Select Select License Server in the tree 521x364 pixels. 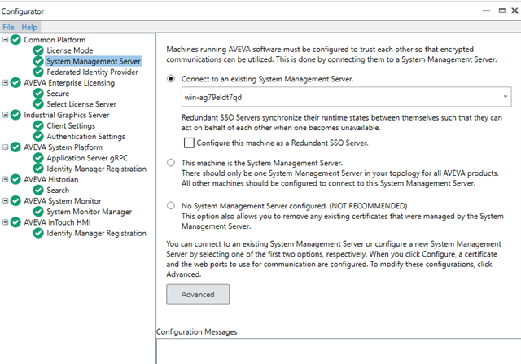tap(81, 104)
